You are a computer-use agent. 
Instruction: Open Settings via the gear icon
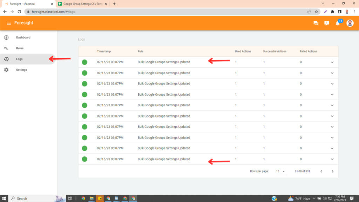point(7,69)
